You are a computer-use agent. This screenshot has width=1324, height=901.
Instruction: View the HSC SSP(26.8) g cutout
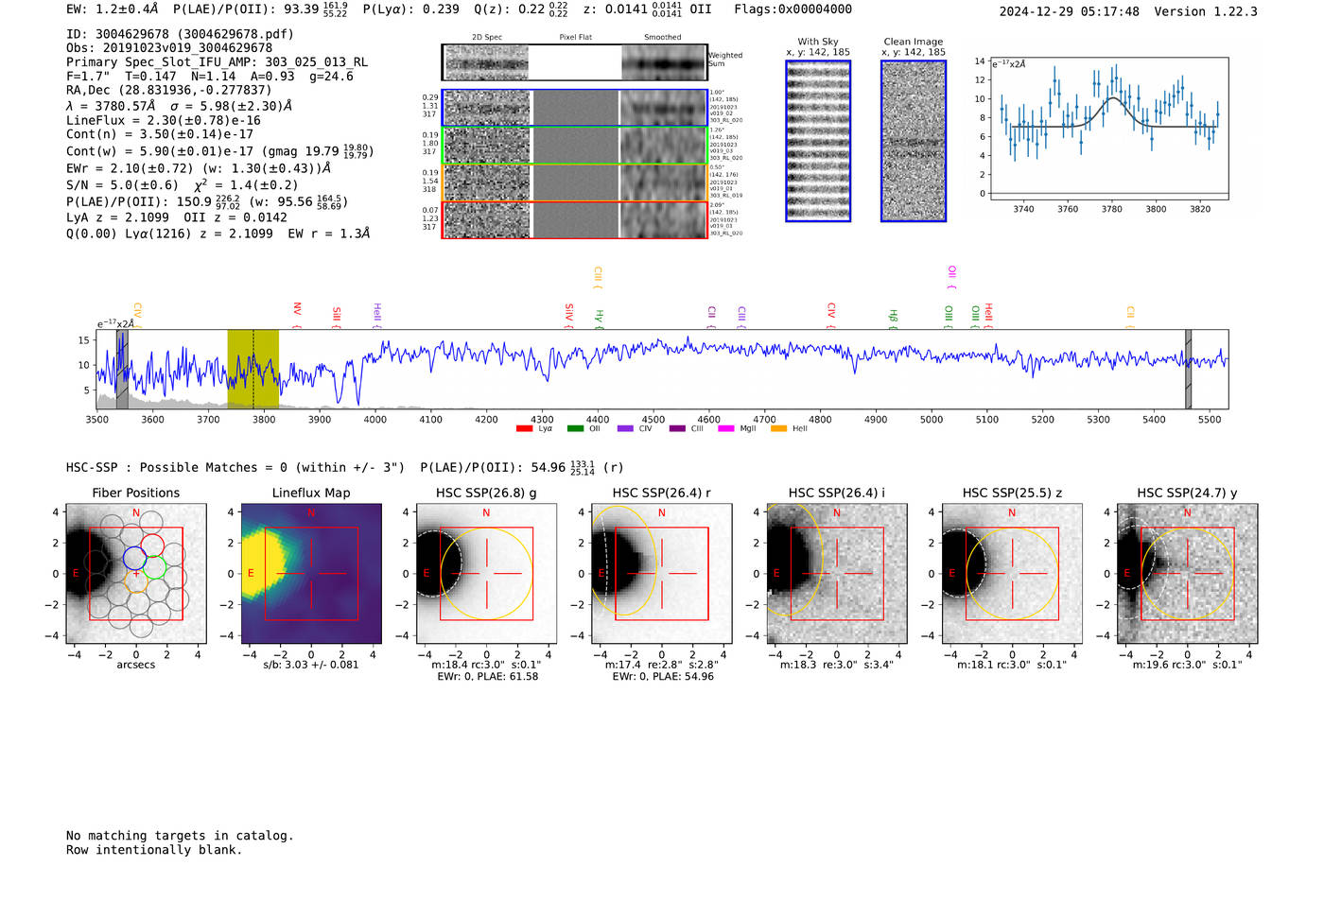click(x=486, y=574)
